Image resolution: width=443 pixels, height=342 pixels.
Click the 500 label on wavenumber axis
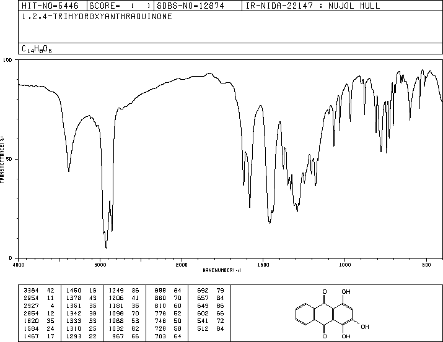pos(426,265)
